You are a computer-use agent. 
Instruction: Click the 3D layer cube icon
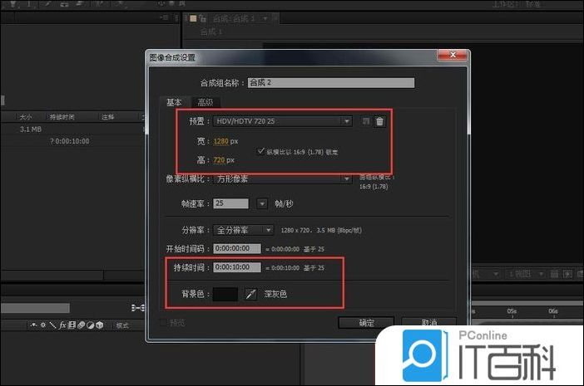tap(100, 325)
